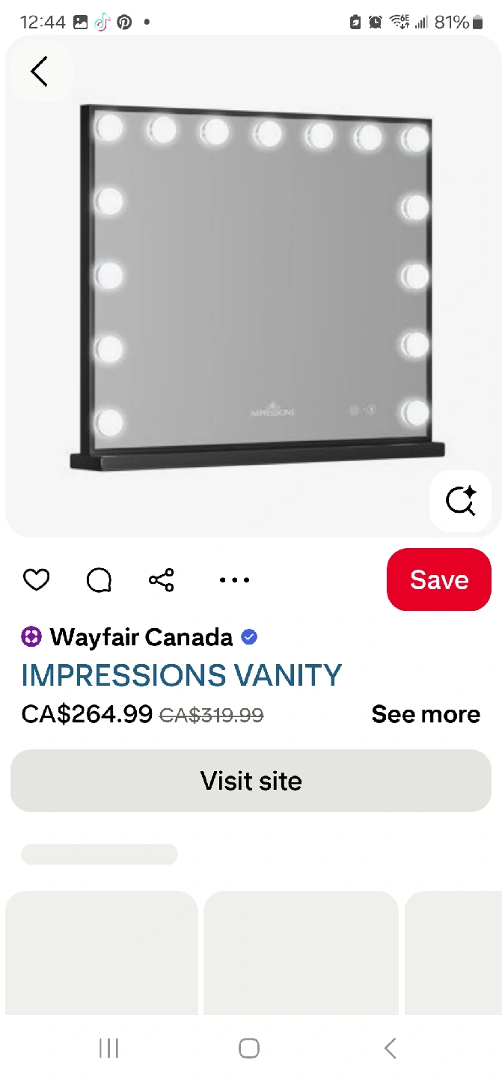The width and height of the screenshot is (502, 1078).
Task: Open the IMPRESSIONS VANITY title link
Action: coord(182,675)
